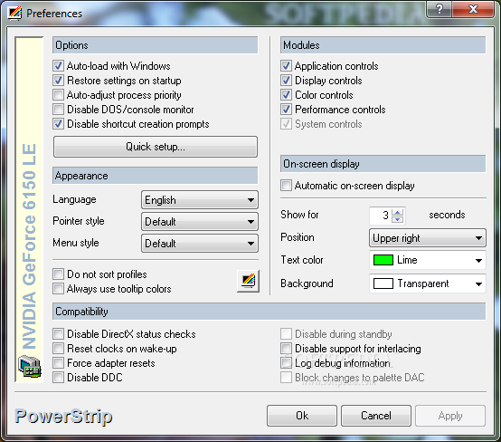This screenshot has width=501, height=442.
Task: Click the Appearance section header
Action: pos(156,176)
